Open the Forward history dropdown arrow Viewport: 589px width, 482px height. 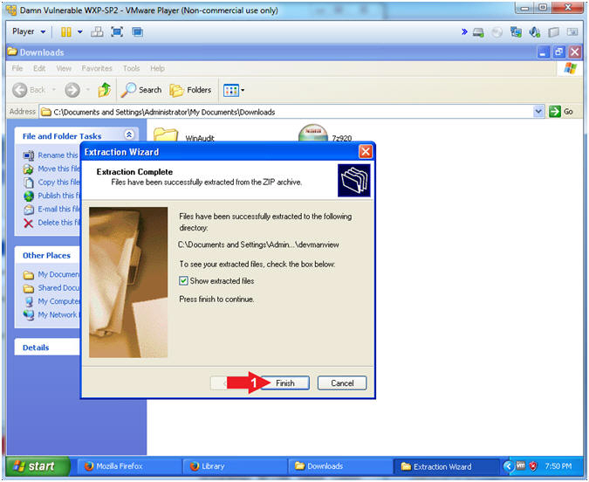coord(88,90)
